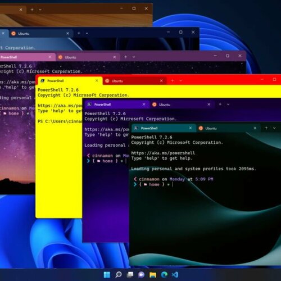The image size is (281, 281).
Task: Minimize the red and yellow terminal window
Action: [x=262, y=79]
